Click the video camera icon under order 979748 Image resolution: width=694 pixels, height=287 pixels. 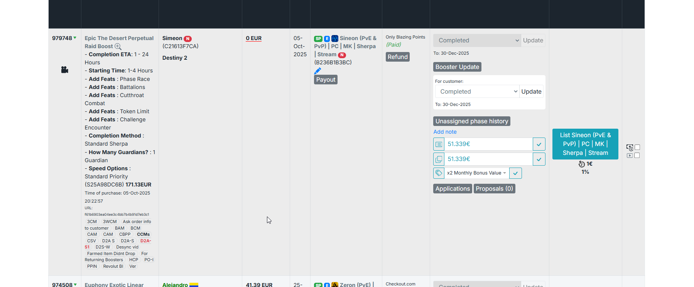click(65, 70)
